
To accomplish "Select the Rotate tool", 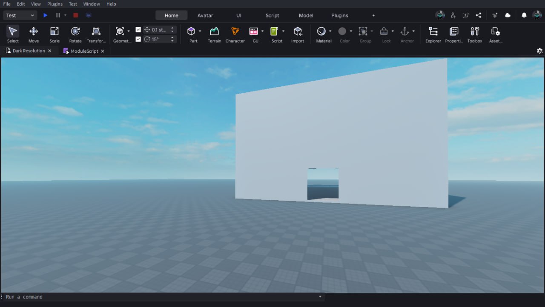I will (75, 34).
